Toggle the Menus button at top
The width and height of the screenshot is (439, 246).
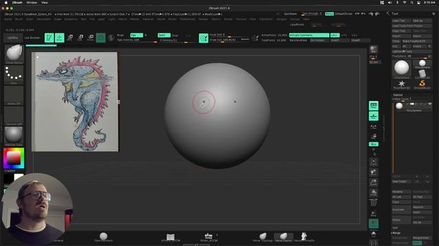click(x=329, y=14)
